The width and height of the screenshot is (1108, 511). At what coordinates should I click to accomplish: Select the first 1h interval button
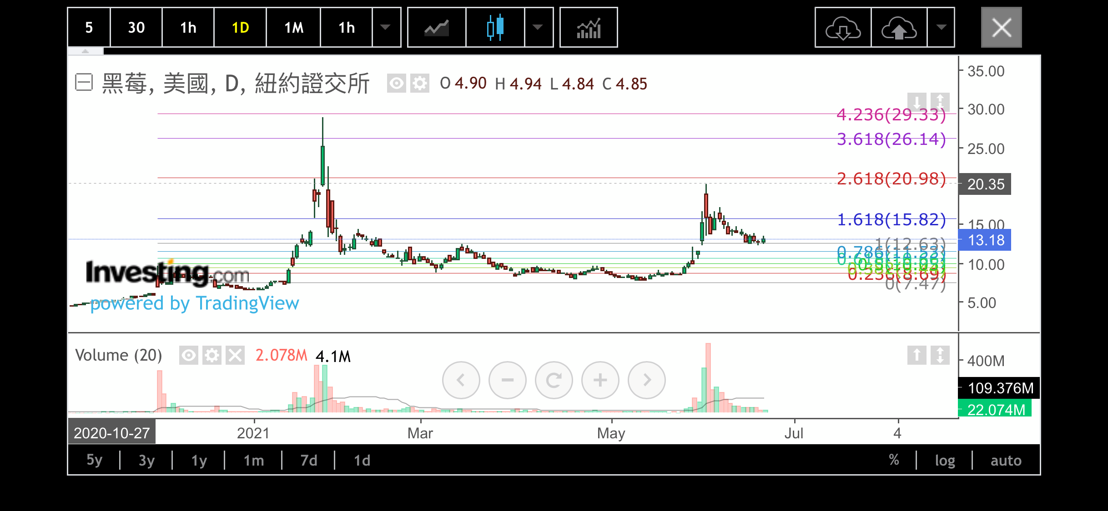pos(188,27)
